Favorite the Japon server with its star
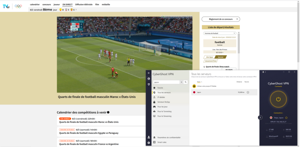Viewport: 303px width, 147px height. tap(248, 92)
